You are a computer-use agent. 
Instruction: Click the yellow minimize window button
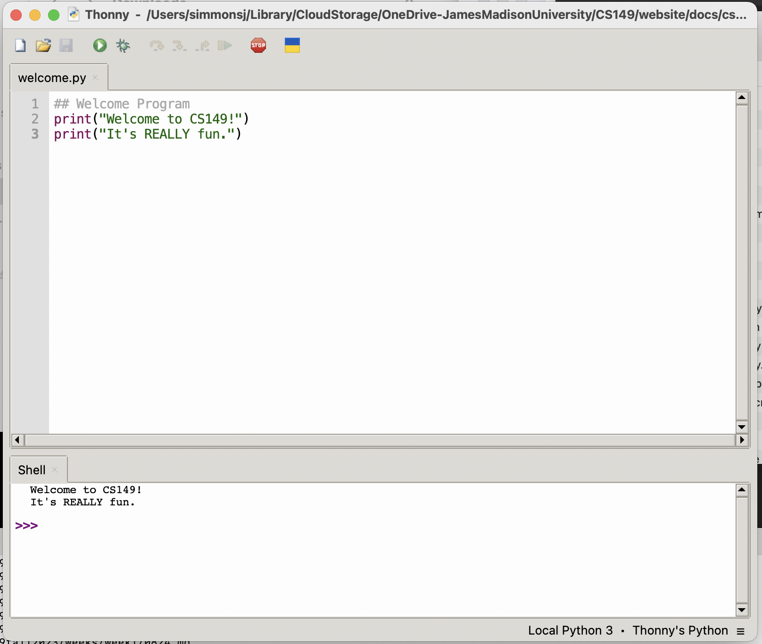[x=35, y=15]
